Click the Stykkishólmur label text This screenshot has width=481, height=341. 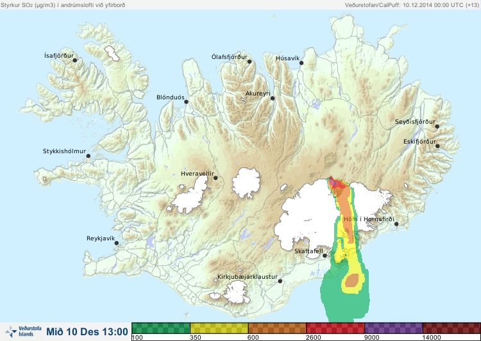(64, 151)
